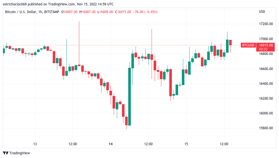Click date label 13 on time axis
The height and width of the screenshot is (158, 279).
click(35, 144)
